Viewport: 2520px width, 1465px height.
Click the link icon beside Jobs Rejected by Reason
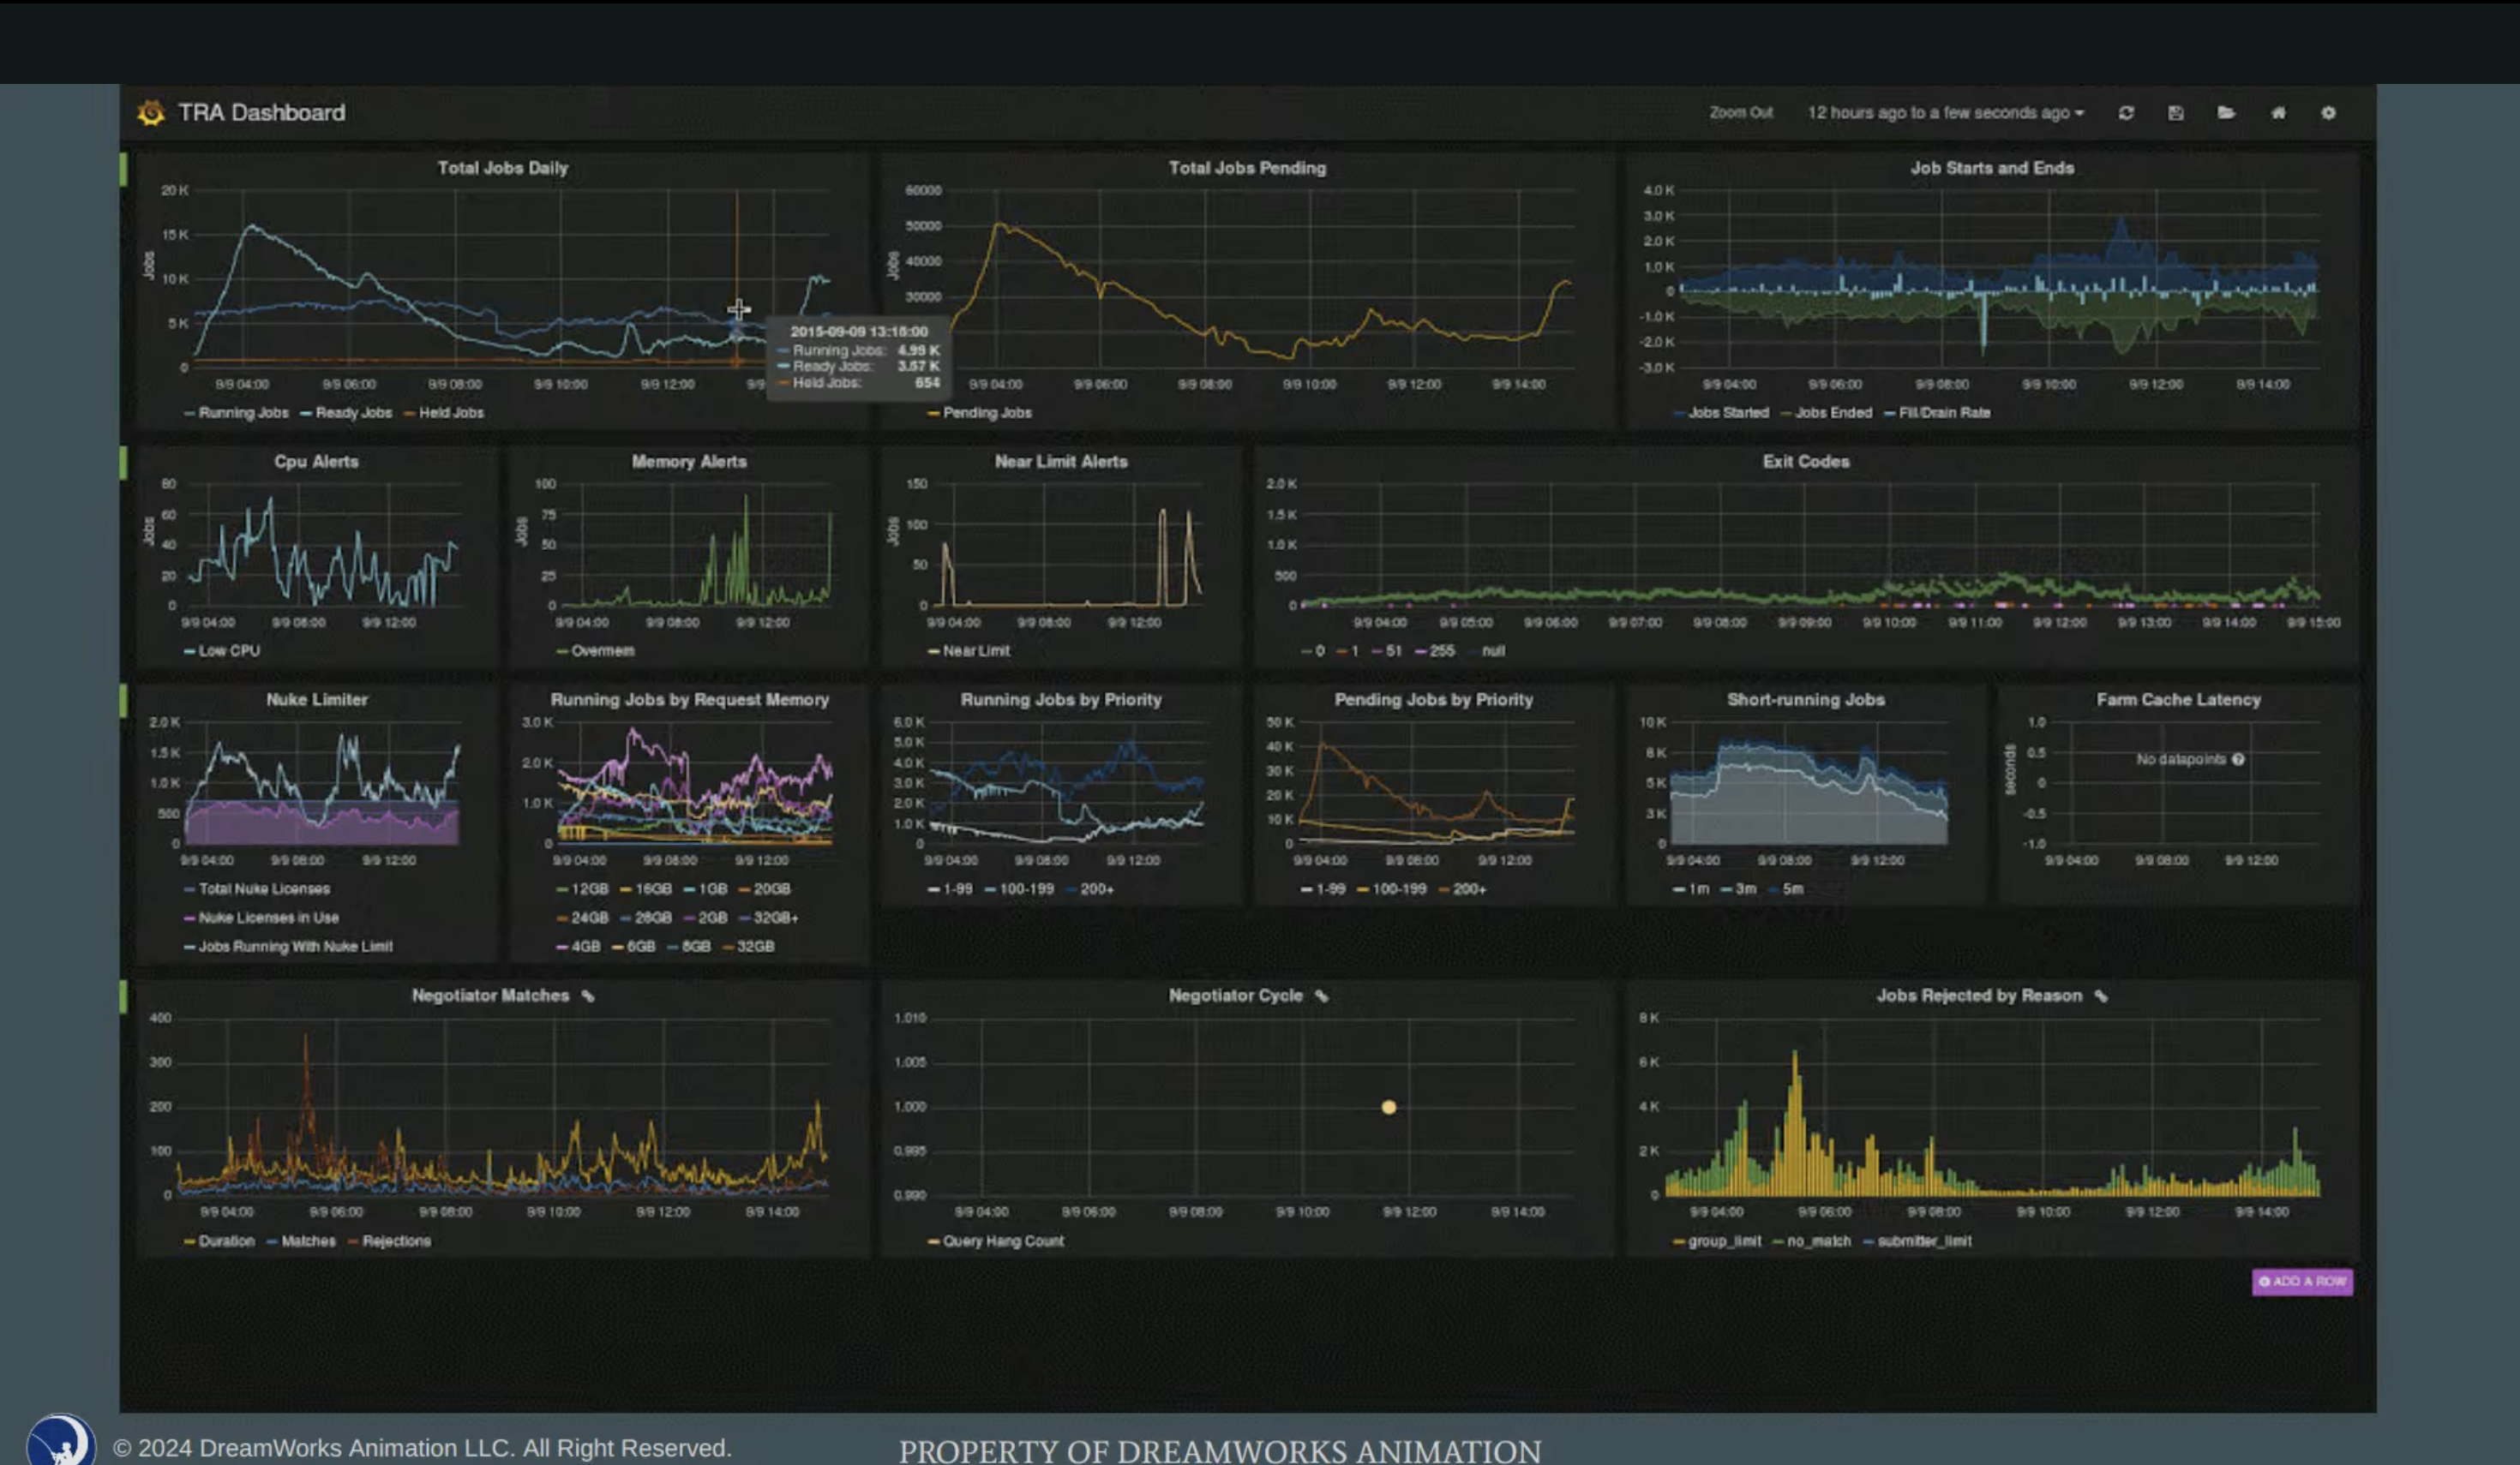coord(2101,996)
